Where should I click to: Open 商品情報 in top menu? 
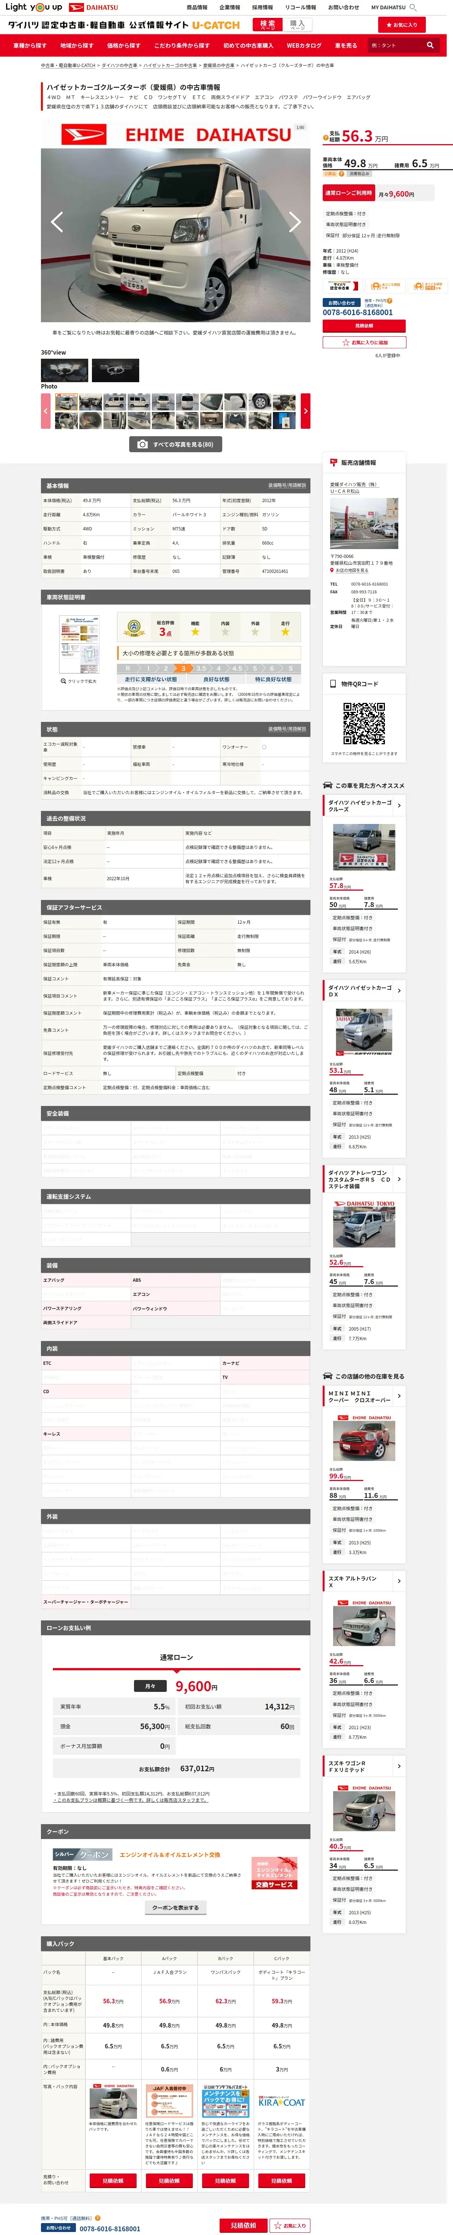click(x=197, y=7)
